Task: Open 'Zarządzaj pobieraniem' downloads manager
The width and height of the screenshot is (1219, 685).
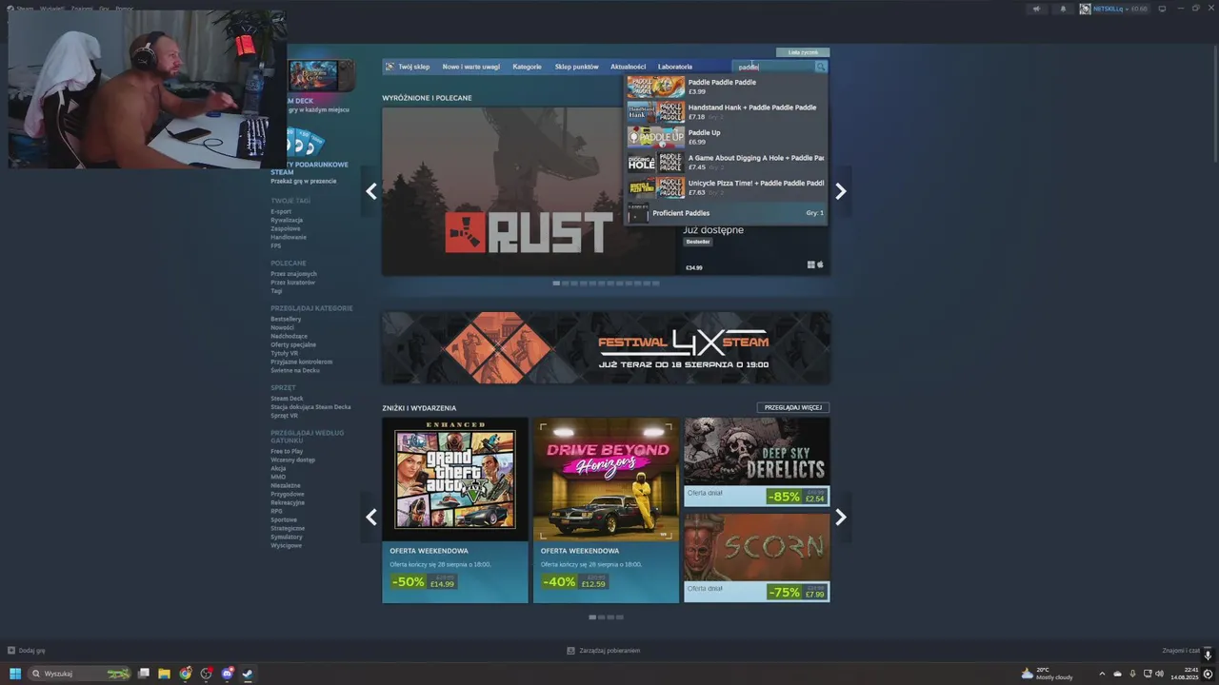Action: click(603, 651)
